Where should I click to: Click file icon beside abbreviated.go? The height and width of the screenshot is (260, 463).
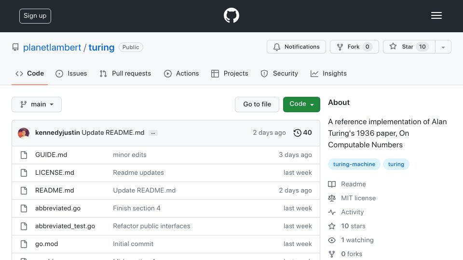(x=24, y=208)
